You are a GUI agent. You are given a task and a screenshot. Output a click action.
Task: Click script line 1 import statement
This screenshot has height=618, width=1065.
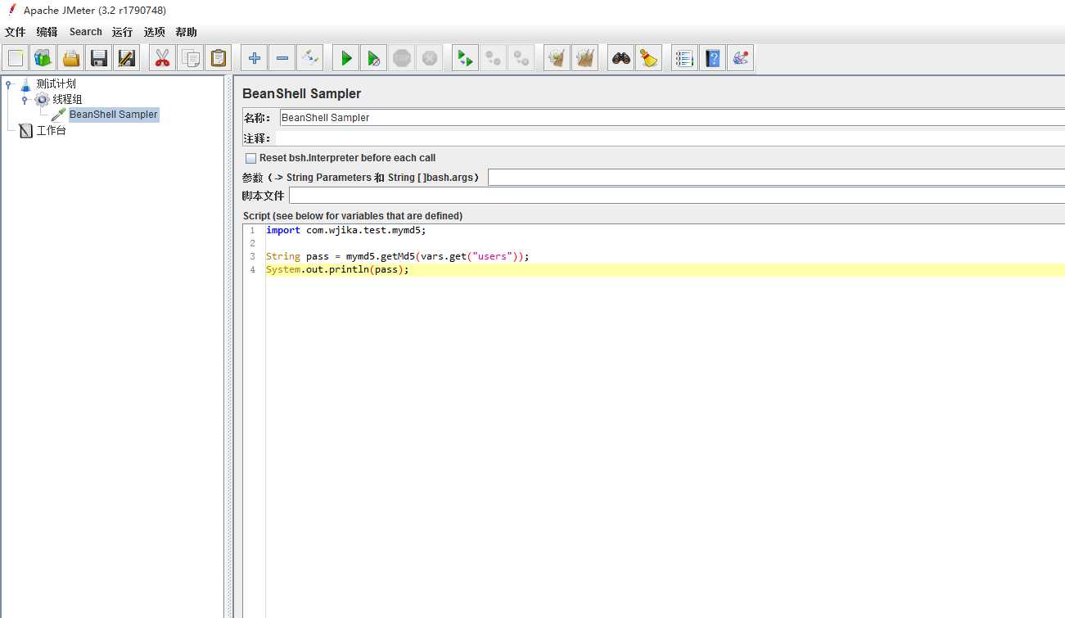(346, 230)
